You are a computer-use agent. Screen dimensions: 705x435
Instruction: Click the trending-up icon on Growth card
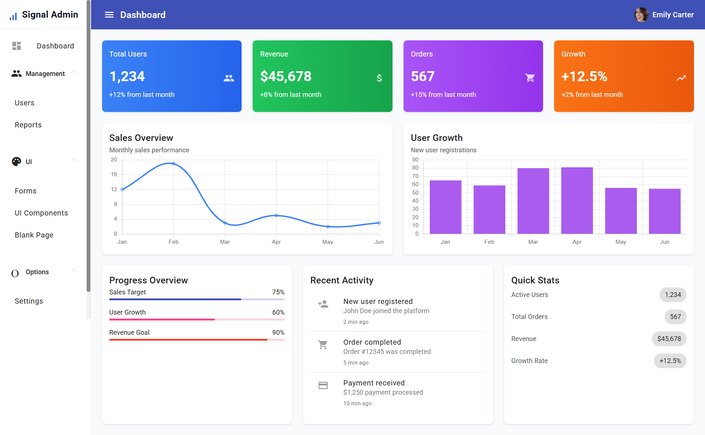tap(681, 78)
